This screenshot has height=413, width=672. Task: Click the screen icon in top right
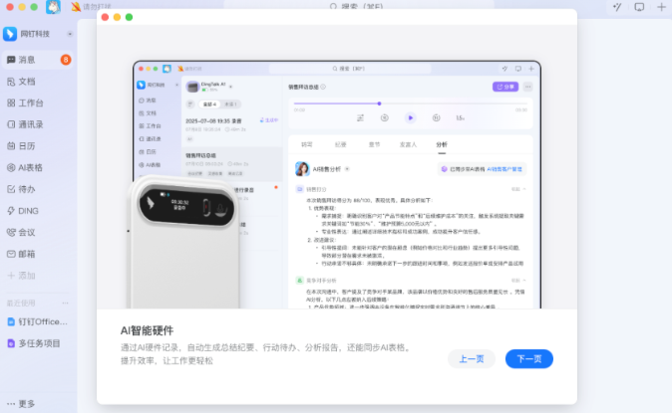639,7
